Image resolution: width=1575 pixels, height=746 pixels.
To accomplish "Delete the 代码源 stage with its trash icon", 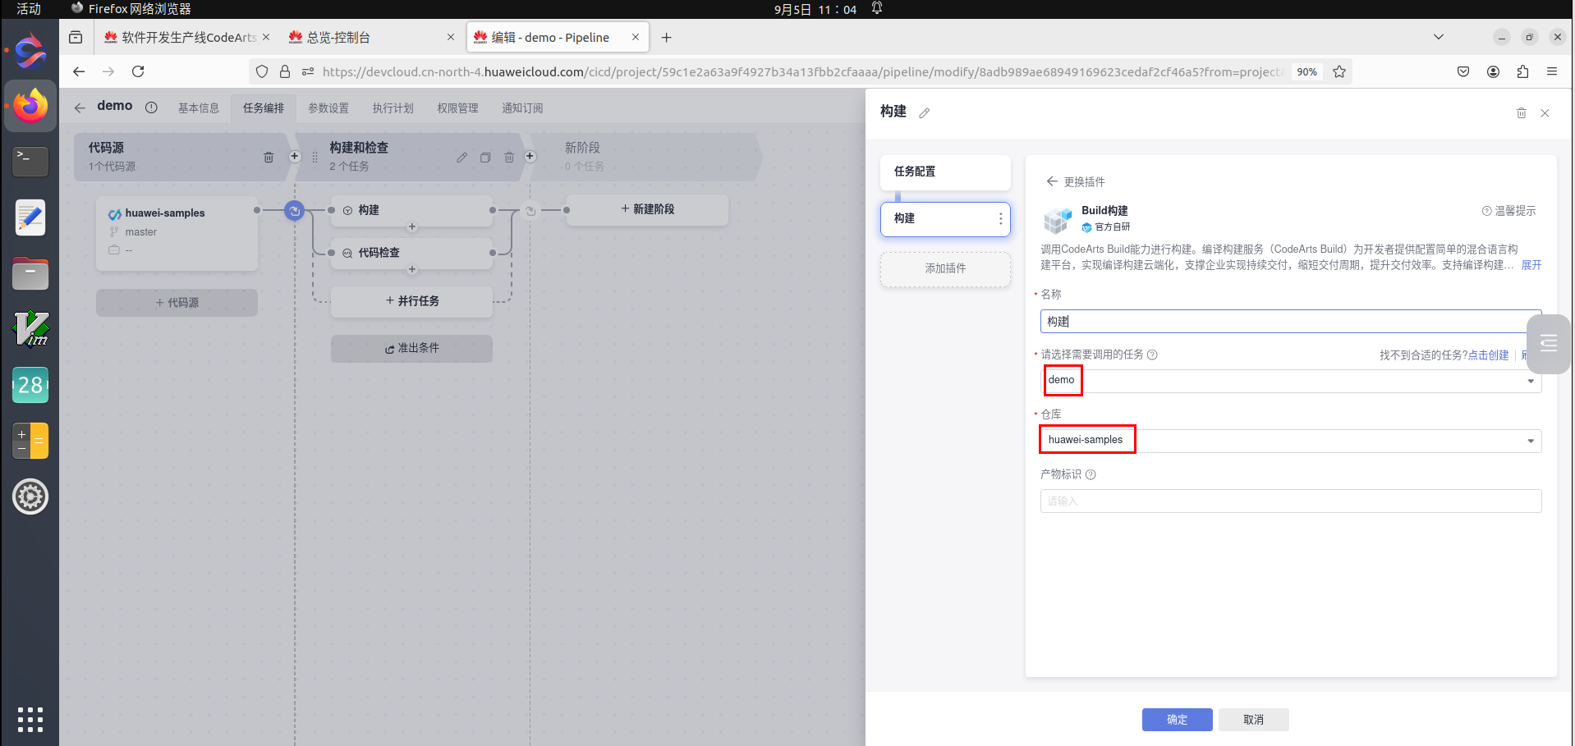I will pyautogui.click(x=269, y=157).
